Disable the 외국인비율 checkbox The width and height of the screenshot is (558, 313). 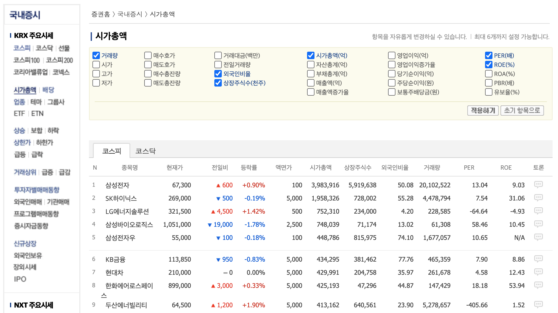(x=218, y=74)
